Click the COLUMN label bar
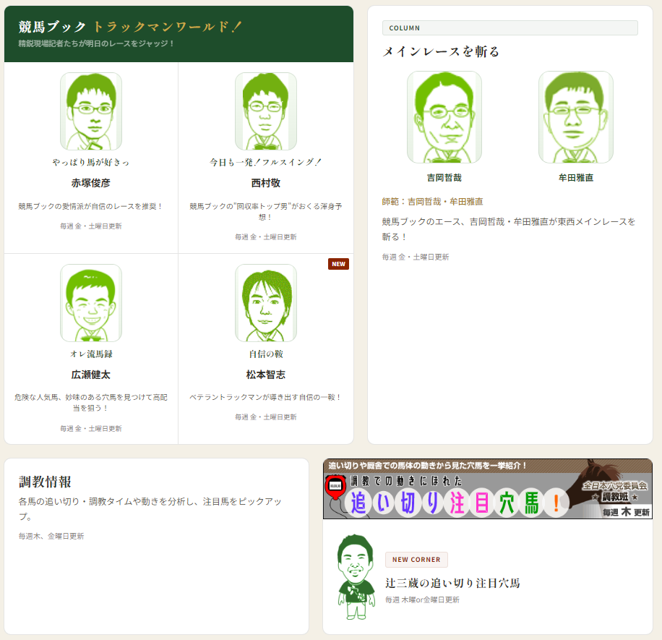The height and width of the screenshot is (640, 662). (x=510, y=28)
